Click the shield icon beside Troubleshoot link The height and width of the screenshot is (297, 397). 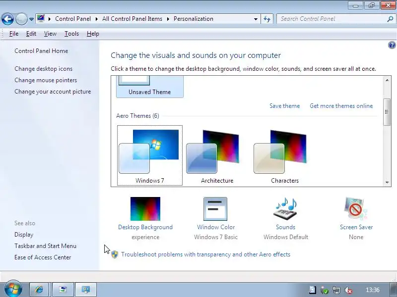[115, 254]
